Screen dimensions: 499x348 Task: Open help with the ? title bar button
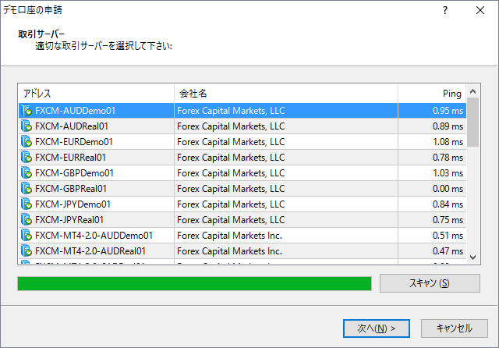[445, 10]
